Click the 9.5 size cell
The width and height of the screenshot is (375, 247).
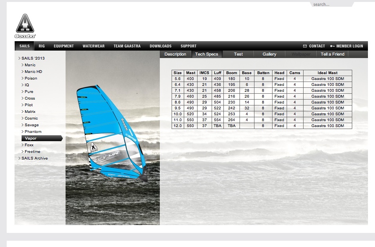[178, 108]
